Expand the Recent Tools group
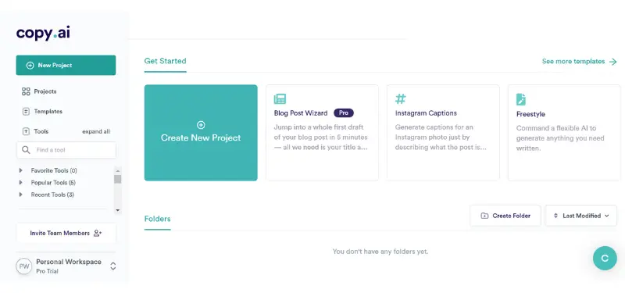Image resolution: width=625 pixels, height=293 pixels. tap(21, 195)
